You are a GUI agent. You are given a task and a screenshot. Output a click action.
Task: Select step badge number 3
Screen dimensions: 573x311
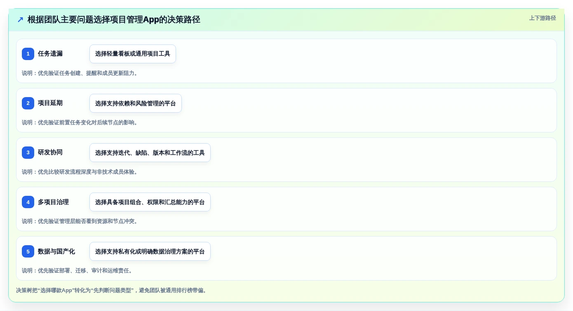[x=28, y=153]
